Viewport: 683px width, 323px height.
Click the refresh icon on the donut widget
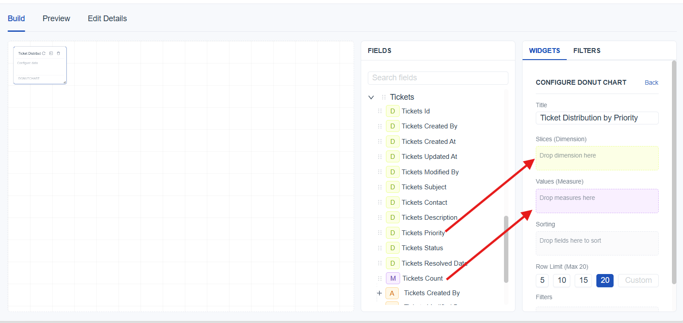pyautogui.click(x=44, y=53)
